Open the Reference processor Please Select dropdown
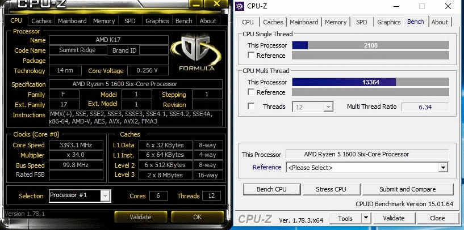Viewport: 464px width, 230px height. 367,168
